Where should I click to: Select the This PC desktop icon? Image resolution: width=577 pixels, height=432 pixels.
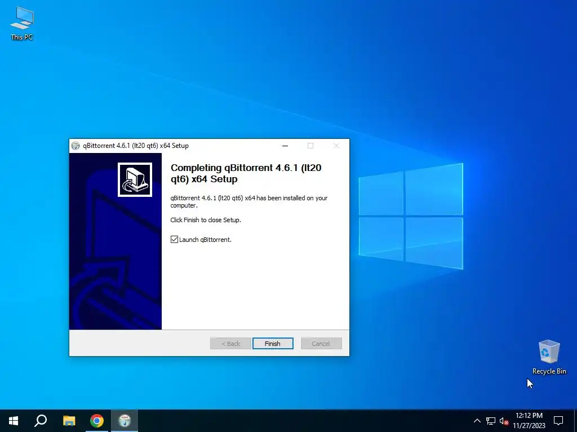click(x=22, y=24)
